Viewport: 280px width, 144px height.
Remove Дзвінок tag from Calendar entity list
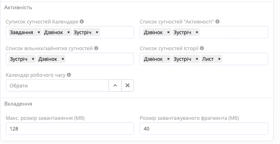coord(68,32)
